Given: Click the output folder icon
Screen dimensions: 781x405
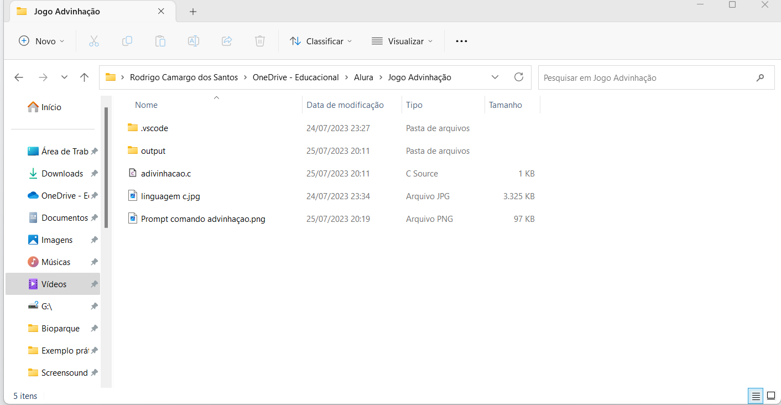Looking at the screenshot, I should 133,150.
